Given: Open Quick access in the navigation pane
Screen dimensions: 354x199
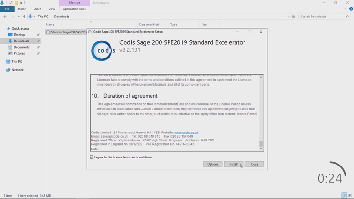Looking at the screenshot, I should pos(20,28).
